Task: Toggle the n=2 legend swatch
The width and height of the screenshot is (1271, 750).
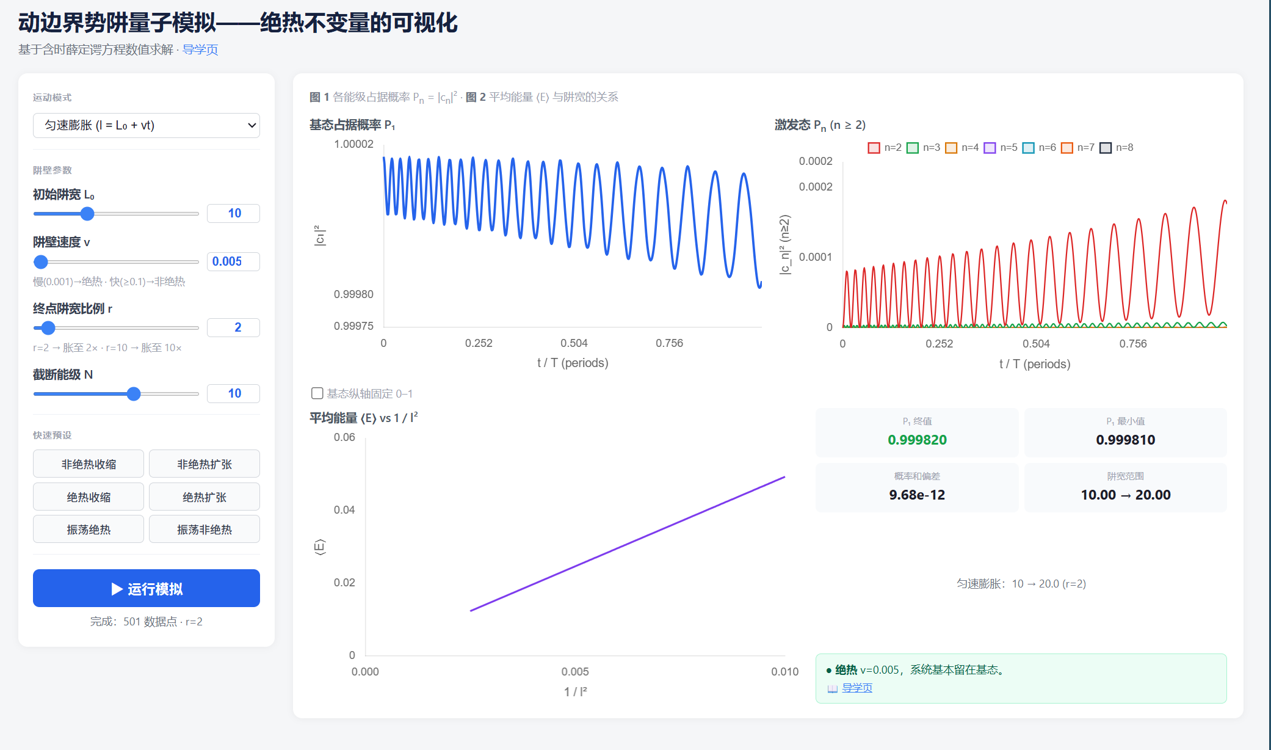Action: 874,148
